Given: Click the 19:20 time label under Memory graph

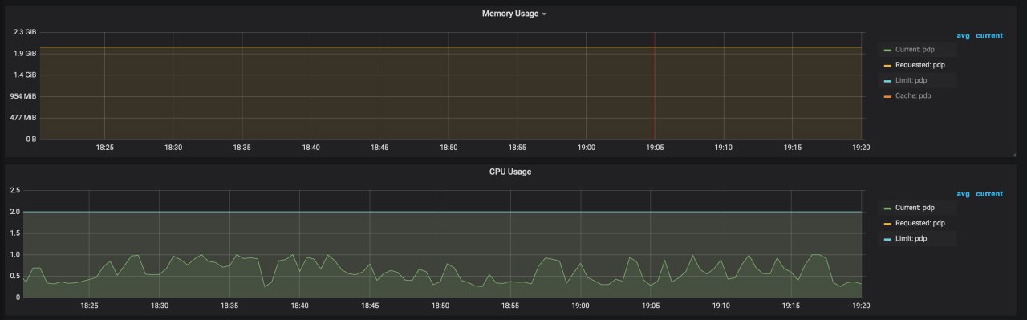Looking at the screenshot, I should click(x=861, y=148).
